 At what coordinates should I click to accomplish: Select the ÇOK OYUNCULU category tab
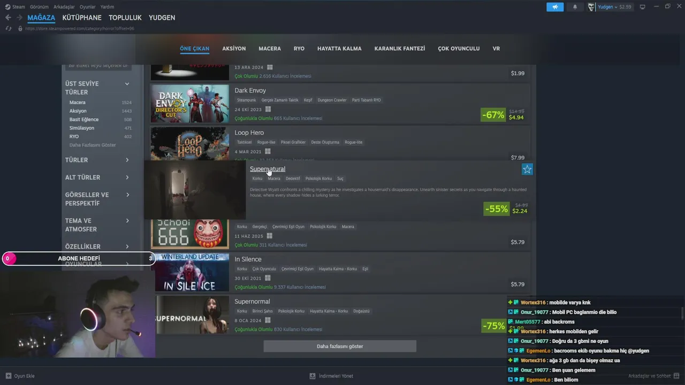pos(459,49)
